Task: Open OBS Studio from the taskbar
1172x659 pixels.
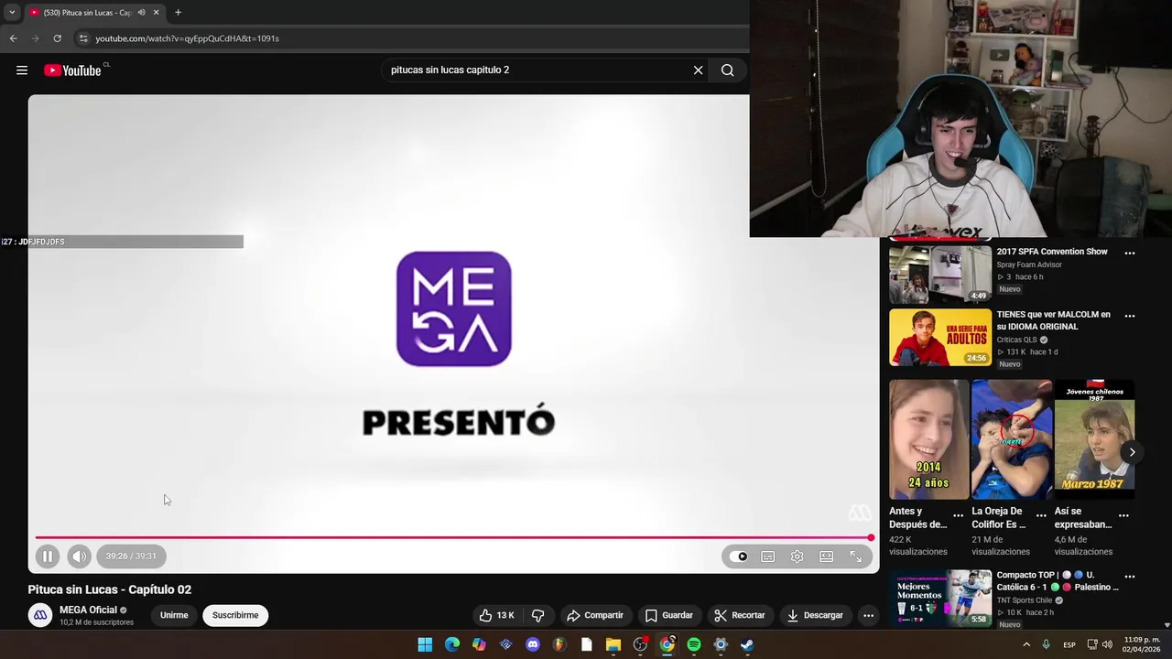Action: [640, 644]
